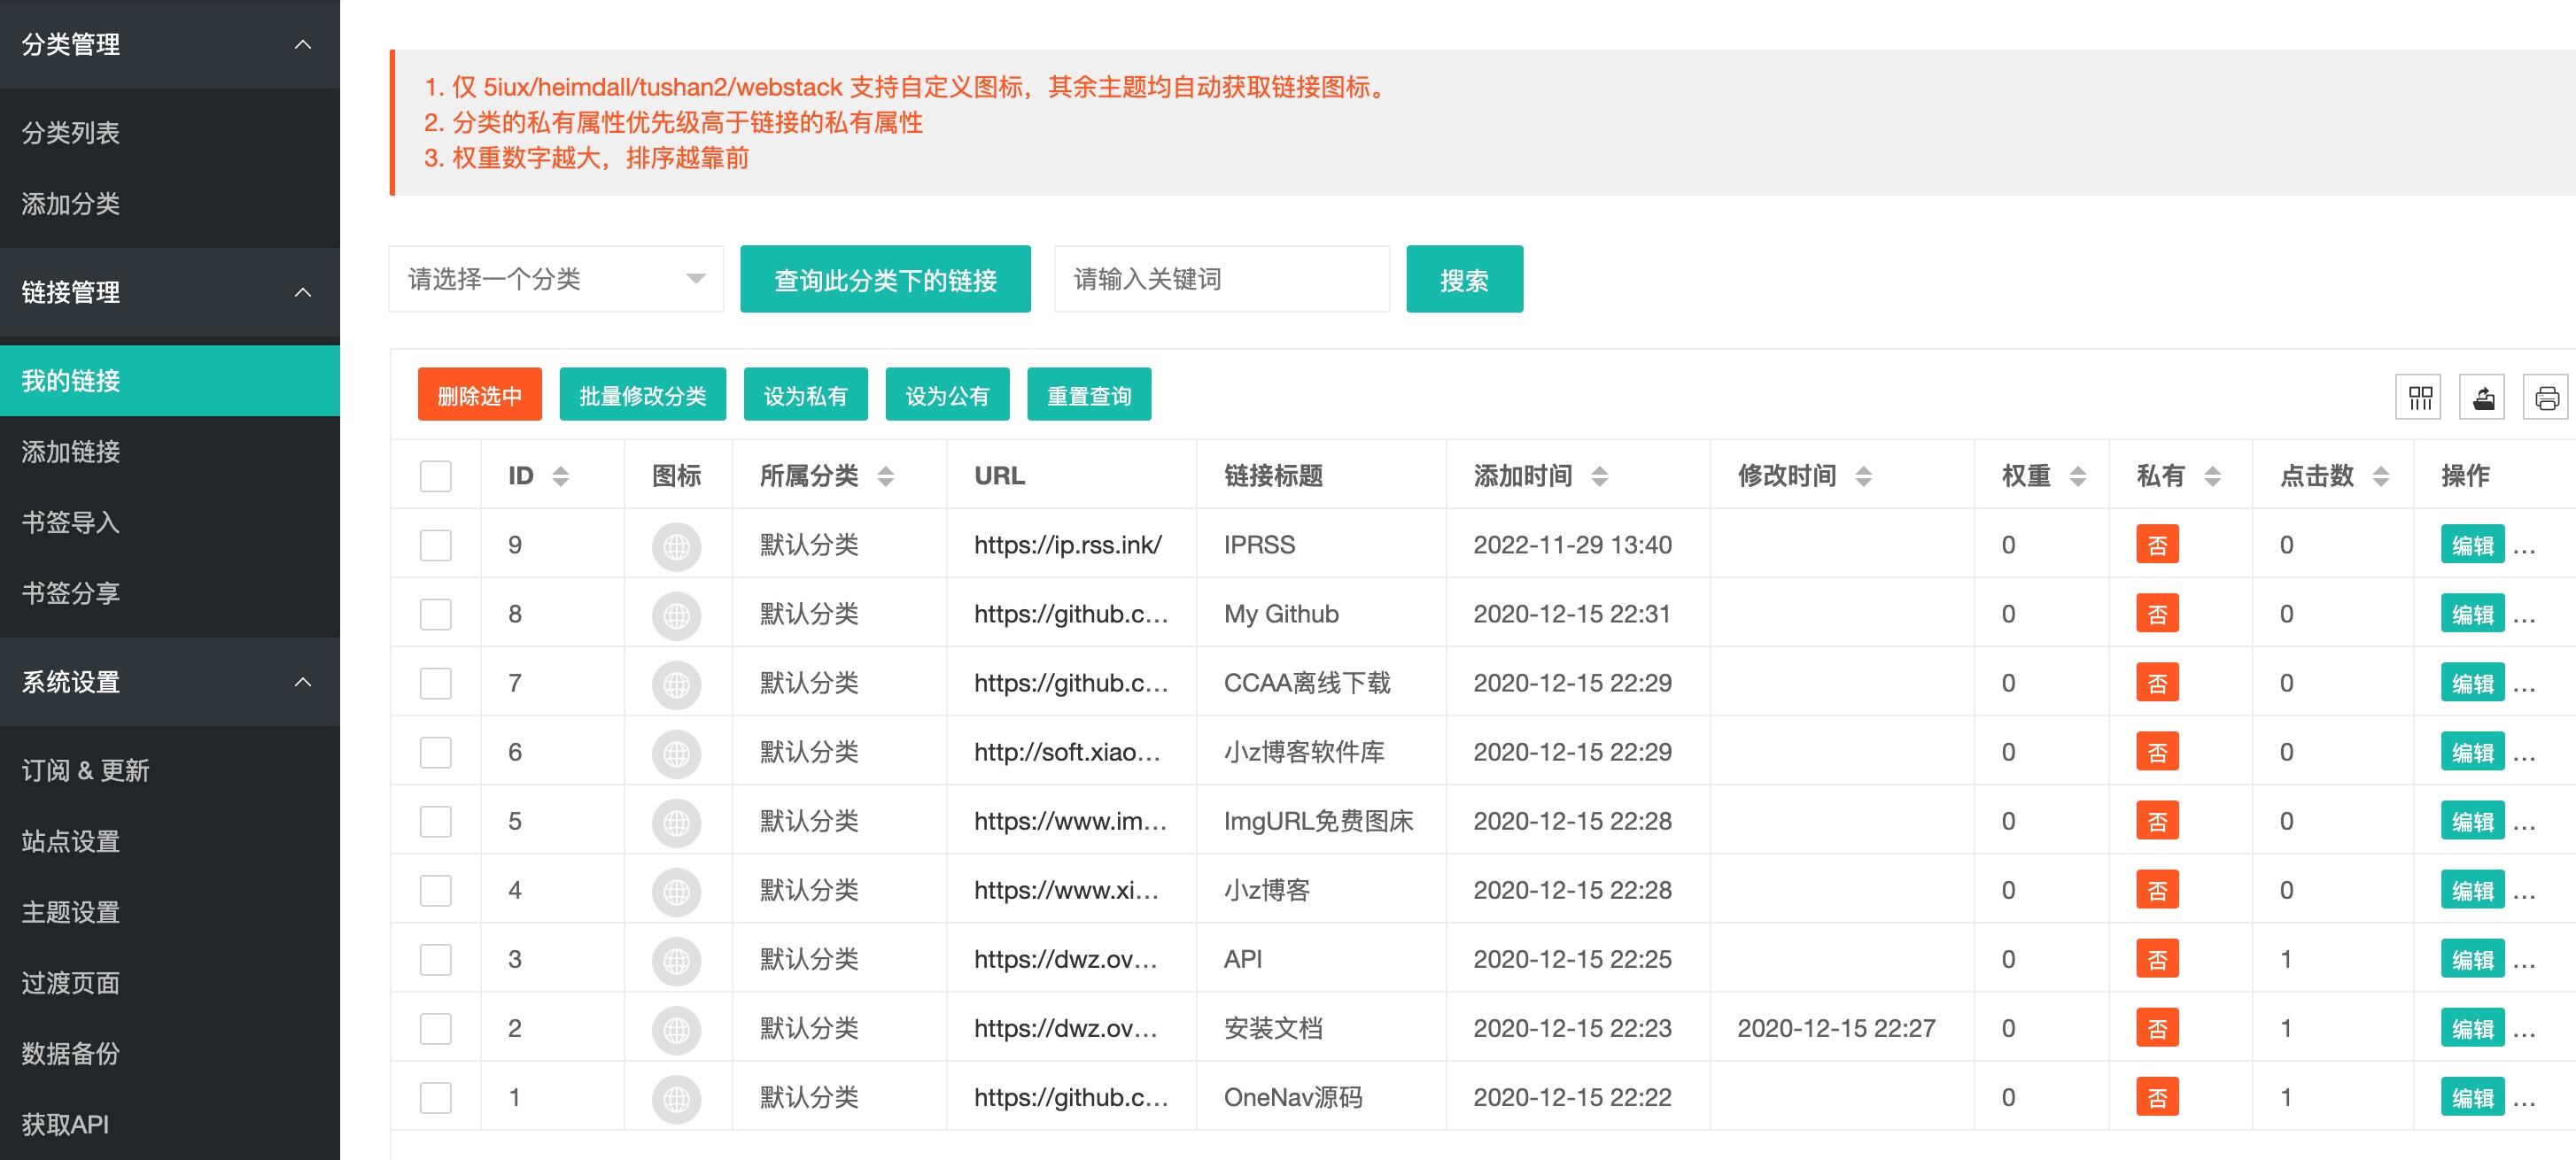Sort by 添加时间 column arrows

point(1599,476)
